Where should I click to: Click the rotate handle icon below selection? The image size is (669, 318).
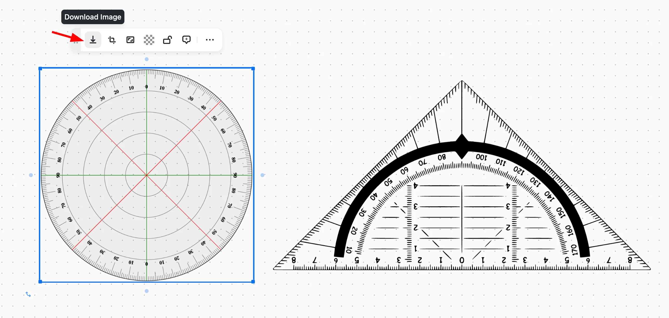[x=28, y=294]
